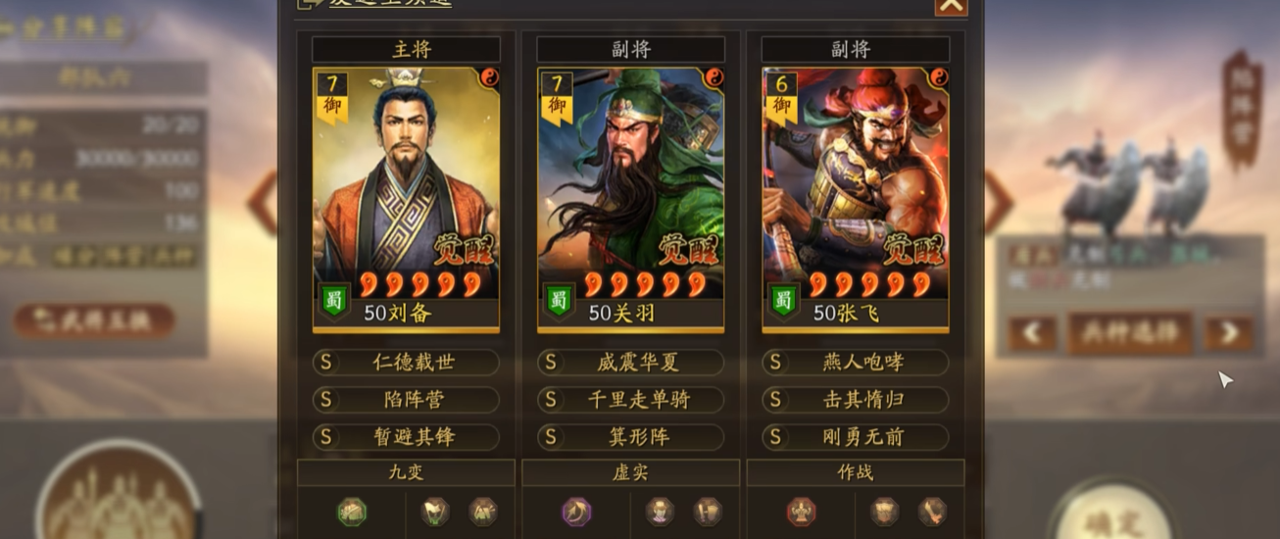Select the 虚实 war book heading
Viewport: 1280px width, 539px height.
(630, 473)
